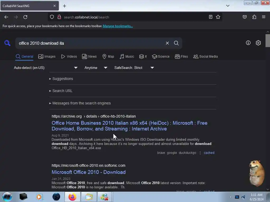This screenshot has height=202, width=270.
Task: Open the file explorer taskbar icon
Action: [x=89, y=197]
